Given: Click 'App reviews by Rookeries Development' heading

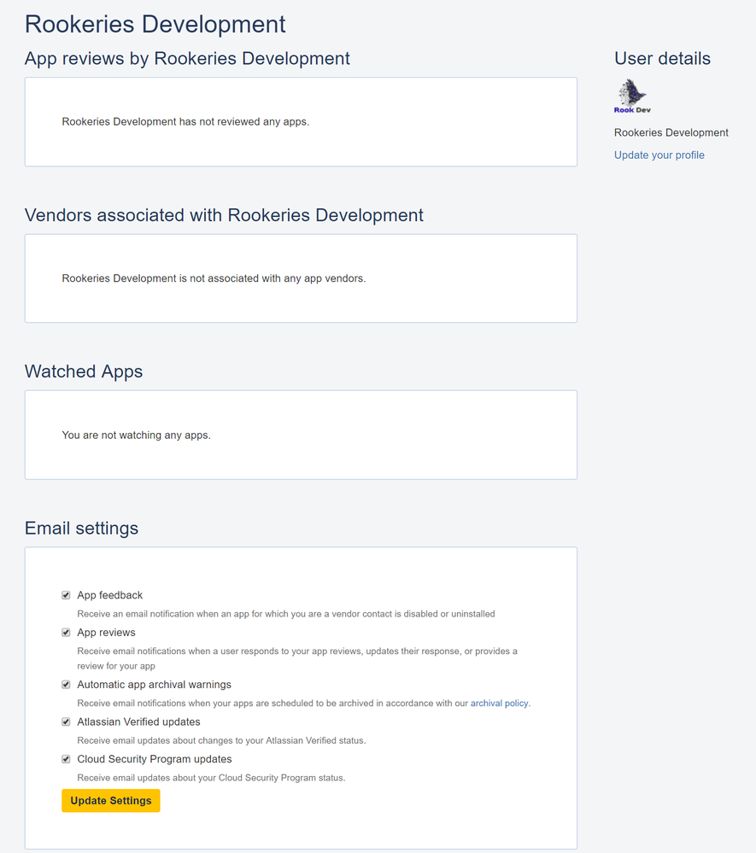Looking at the screenshot, I should pos(187,58).
